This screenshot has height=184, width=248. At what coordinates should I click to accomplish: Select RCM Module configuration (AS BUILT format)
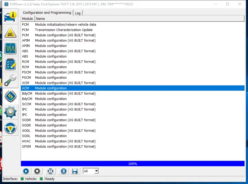pyautogui.click(x=133, y=62)
